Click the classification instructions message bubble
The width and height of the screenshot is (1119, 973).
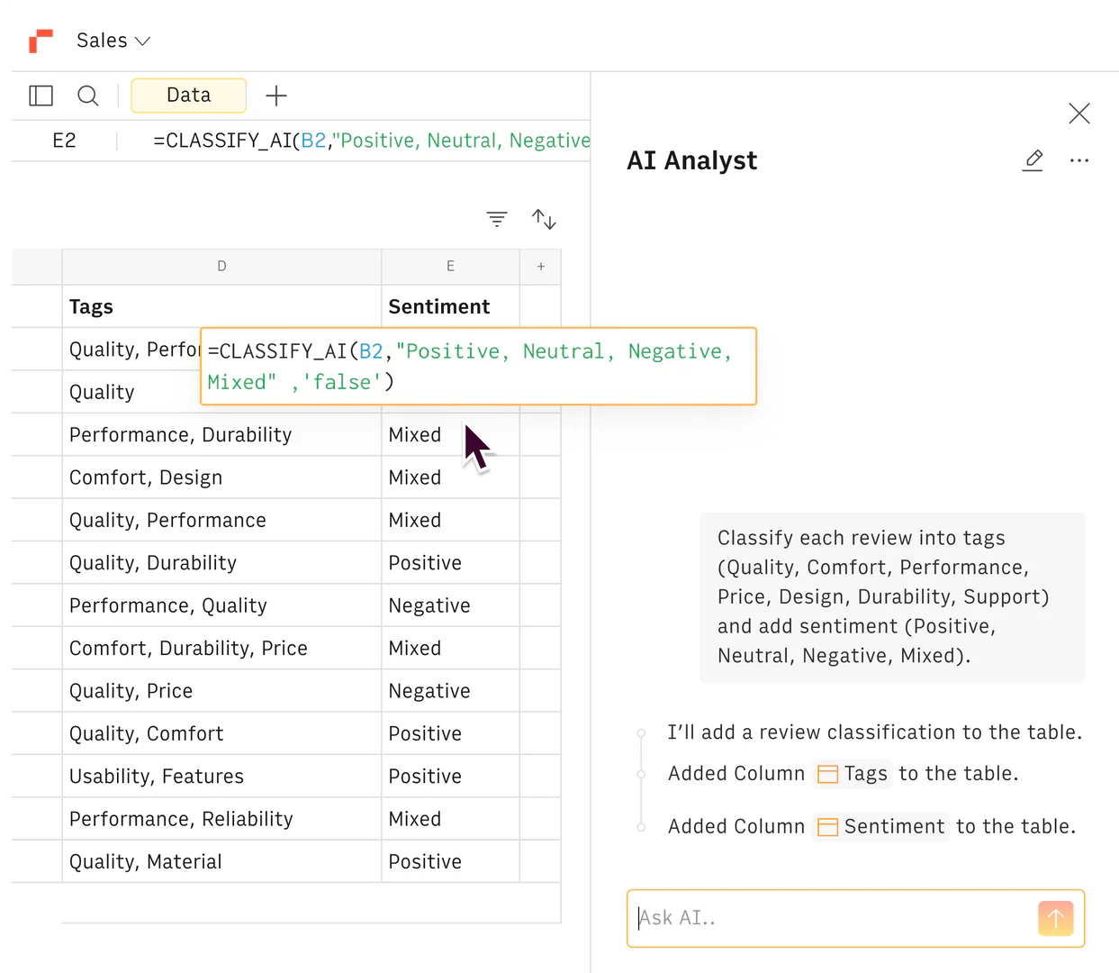point(892,596)
